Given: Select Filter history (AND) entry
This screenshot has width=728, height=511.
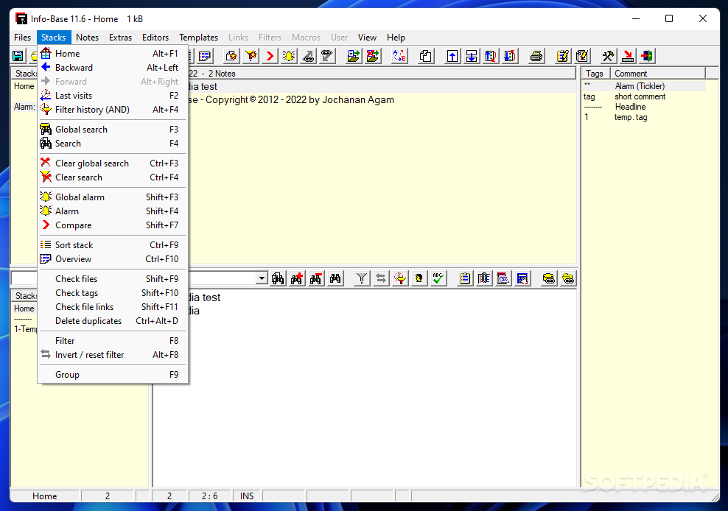Looking at the screenshot, I should [113, 110].
